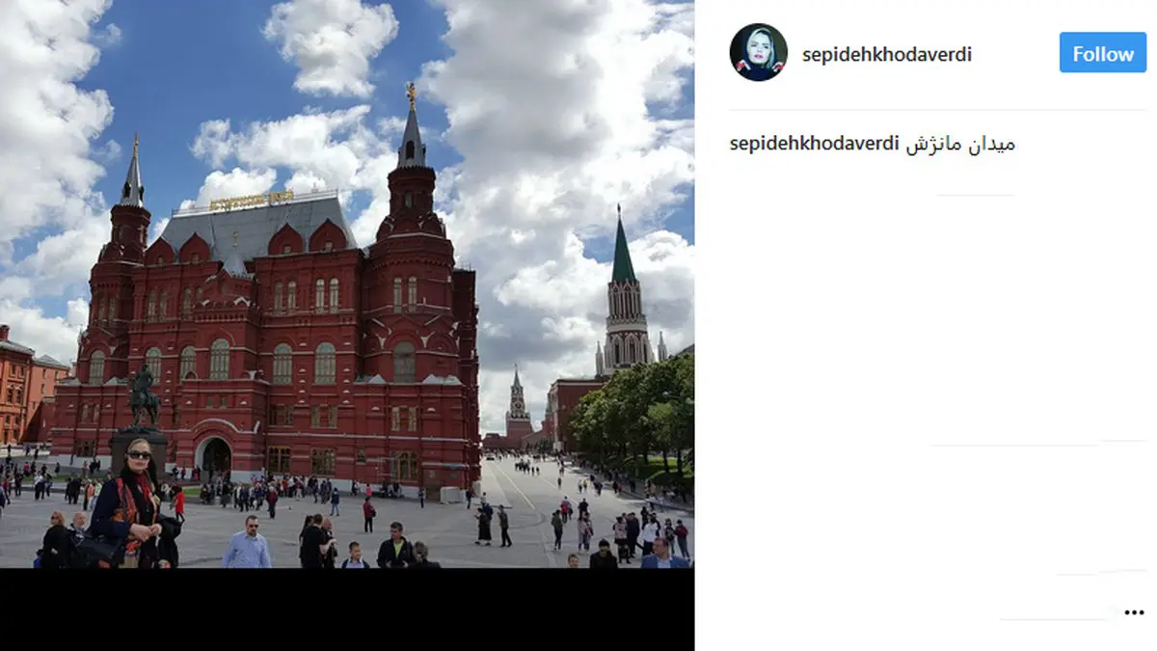Open the three-dots more options menu

point(1134,612)
